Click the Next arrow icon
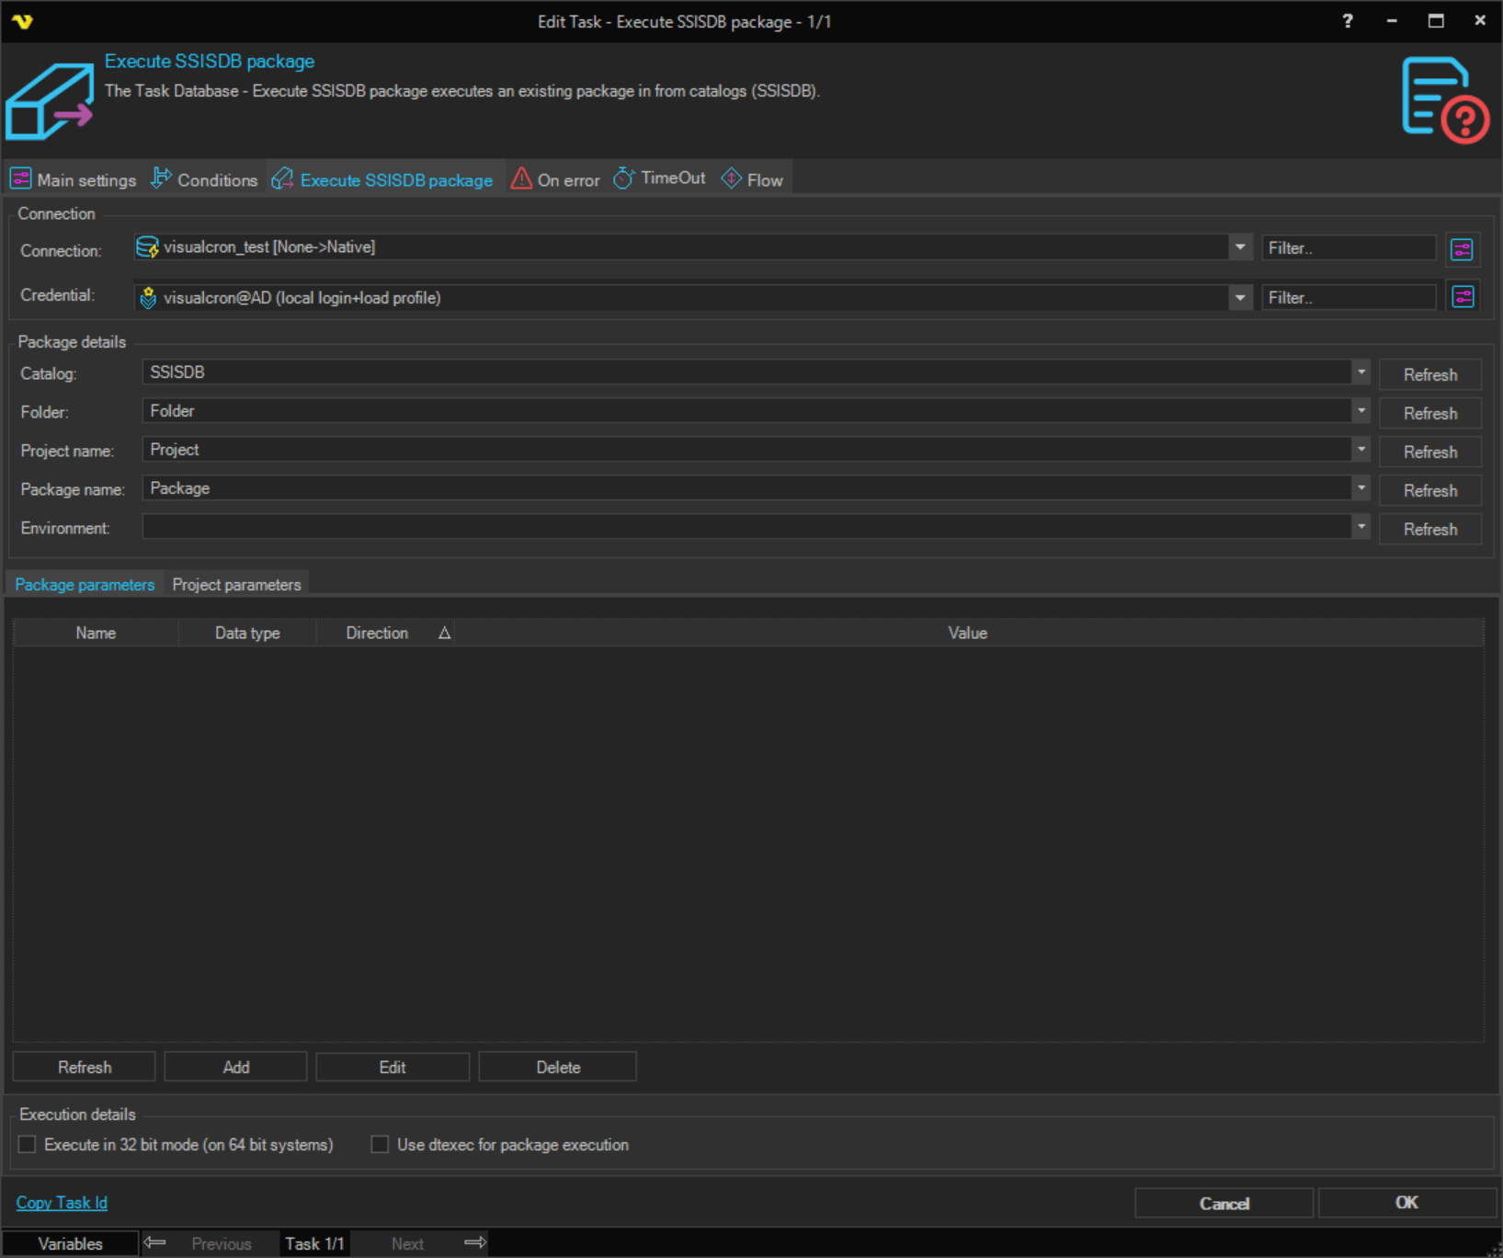The image size is (1503, 1258). pos(475,1242)
